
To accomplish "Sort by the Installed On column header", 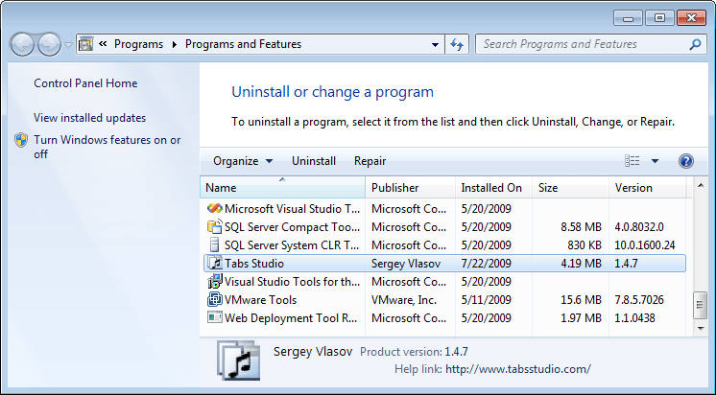I will pos(493,188).
